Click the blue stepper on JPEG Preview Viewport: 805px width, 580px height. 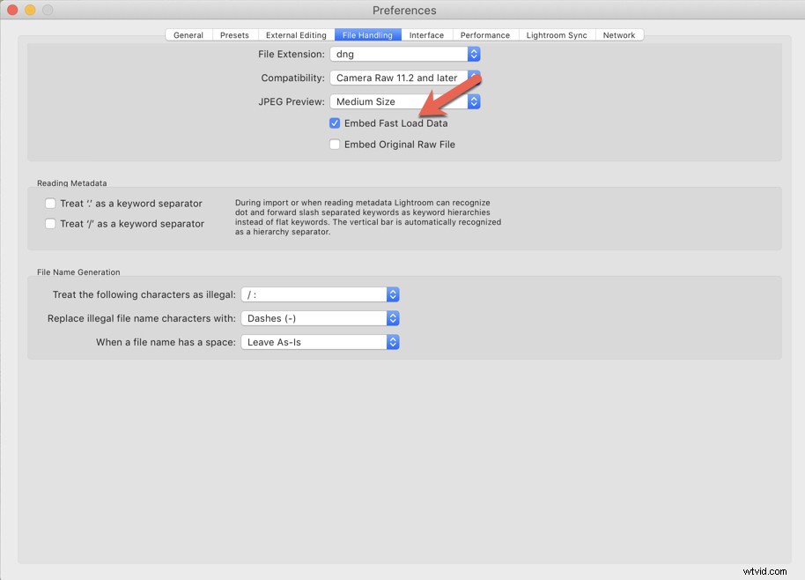point(474,101)
